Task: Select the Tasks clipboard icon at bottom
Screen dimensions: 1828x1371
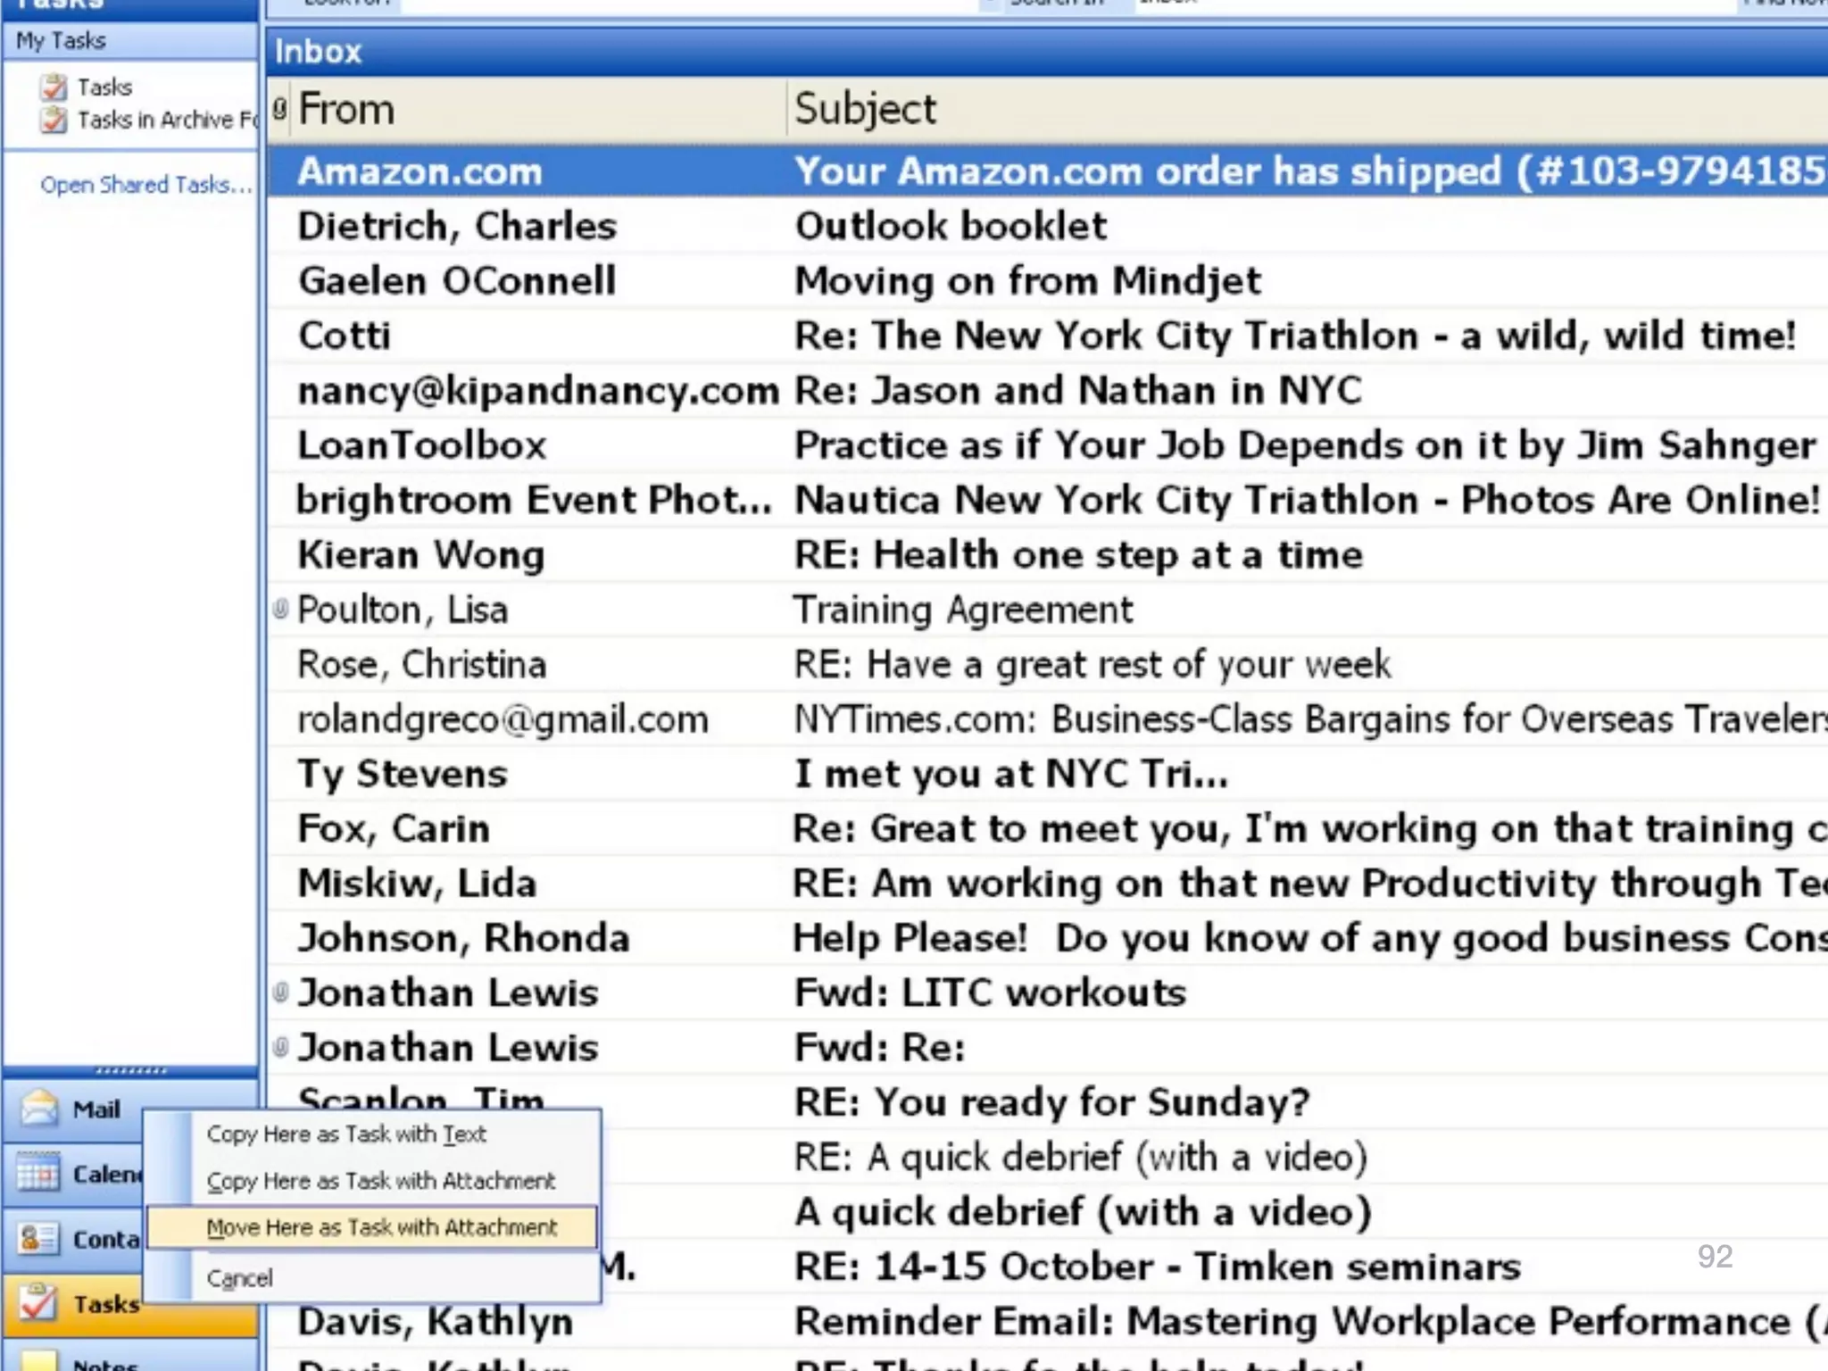Action: pyautogui.click(x=37, y=1302)
